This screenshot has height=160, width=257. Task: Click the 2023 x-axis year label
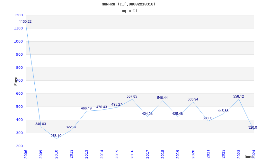[x=239, y=154]
